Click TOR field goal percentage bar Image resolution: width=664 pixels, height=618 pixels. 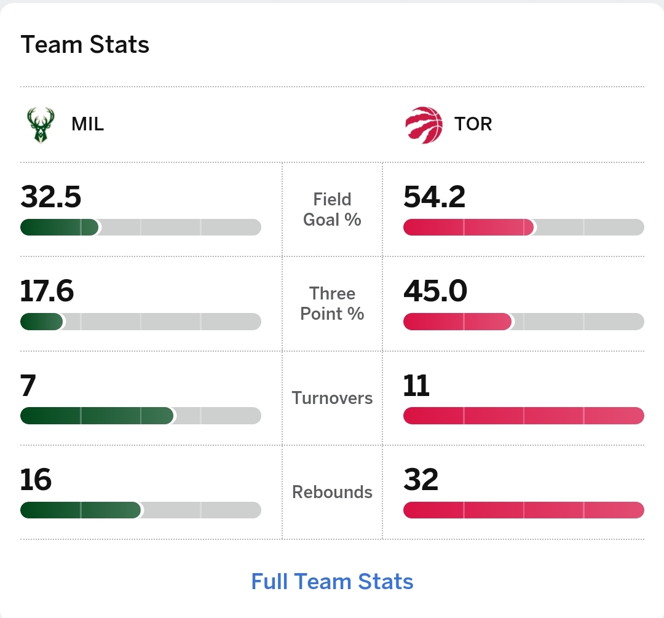[x=523, y=227]
